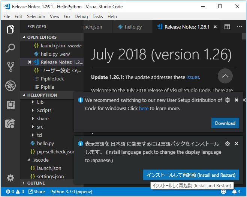Screen dimensions: 247x197
Task: Open settings.json under .vscode folder
Action: (x=47, y=176)
